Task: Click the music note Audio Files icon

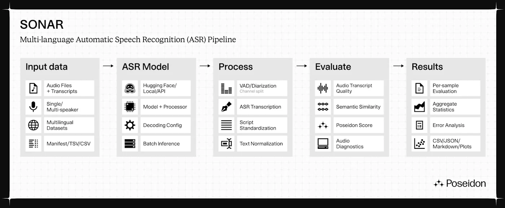Action: point(34,88)
